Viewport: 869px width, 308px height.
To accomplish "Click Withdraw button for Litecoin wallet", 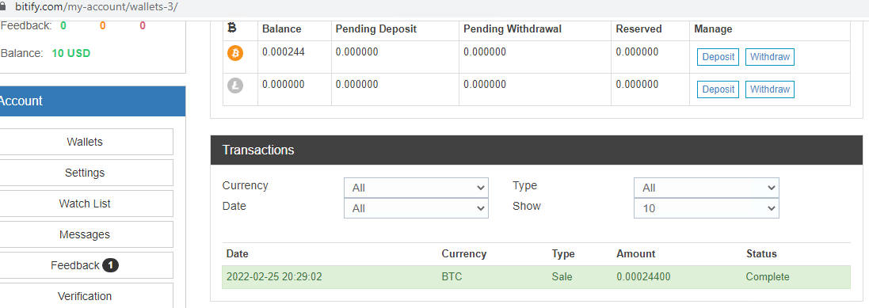I will 770,89.
